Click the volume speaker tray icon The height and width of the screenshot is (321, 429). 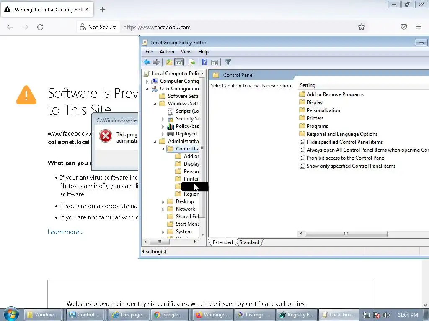tap(386, 315)
